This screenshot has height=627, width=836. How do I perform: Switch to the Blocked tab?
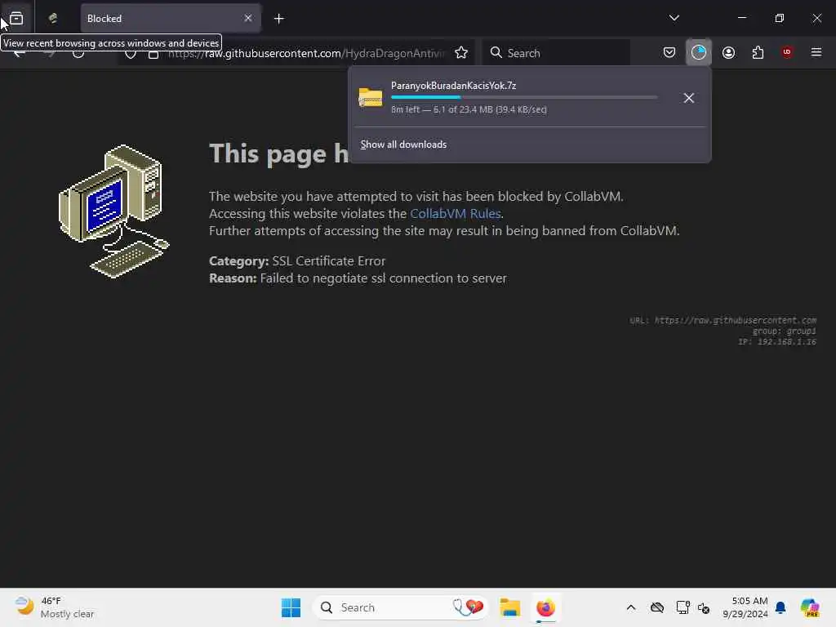click(170, 19)
